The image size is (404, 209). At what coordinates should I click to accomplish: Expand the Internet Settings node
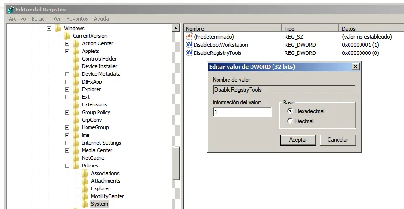67,143
